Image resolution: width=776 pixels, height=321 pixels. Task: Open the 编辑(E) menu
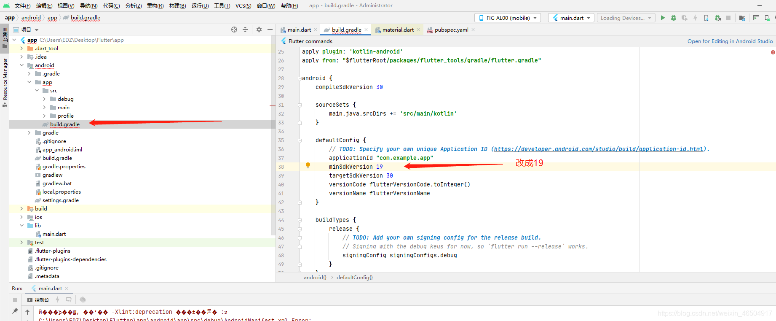pyautogui.click(x=44, y=5)
